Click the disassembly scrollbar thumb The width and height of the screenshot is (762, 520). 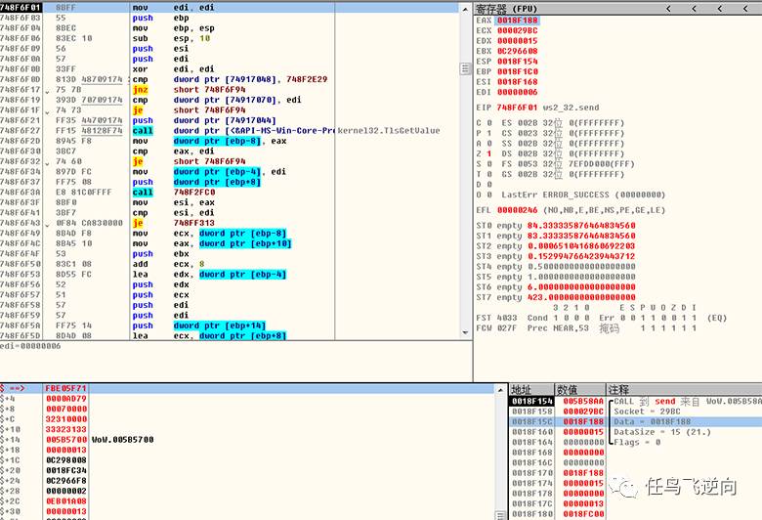pyautogui.click(x=465, y=68)
